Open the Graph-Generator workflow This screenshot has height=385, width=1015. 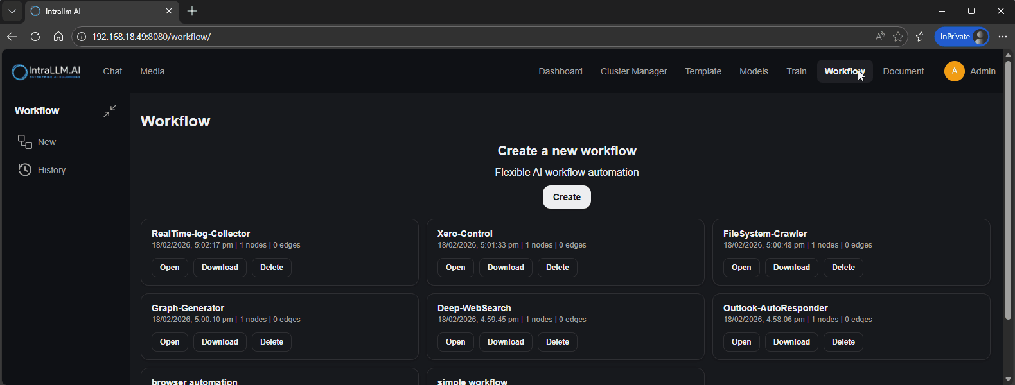170,342
